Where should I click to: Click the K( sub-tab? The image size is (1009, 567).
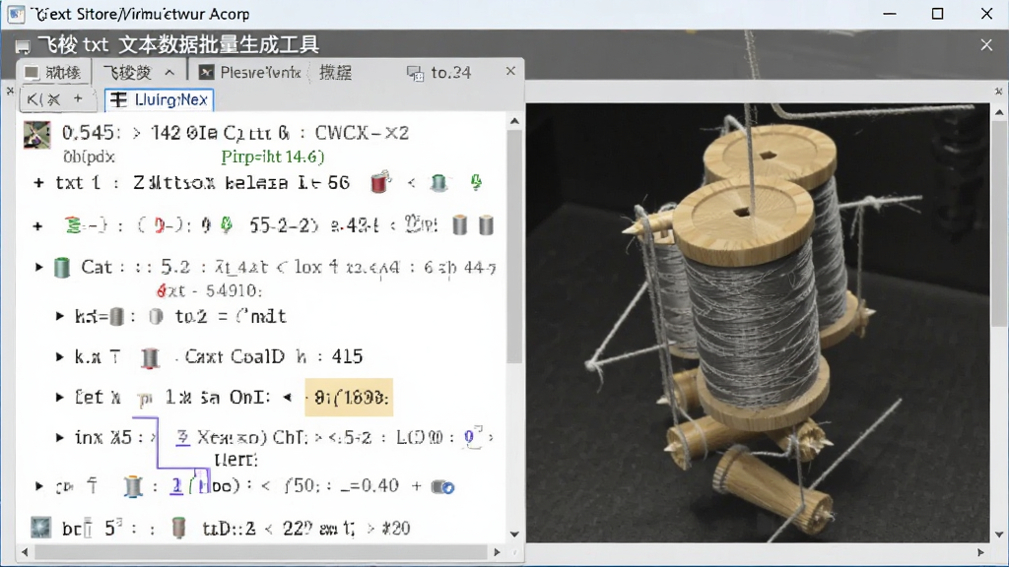tap(43, 99)
